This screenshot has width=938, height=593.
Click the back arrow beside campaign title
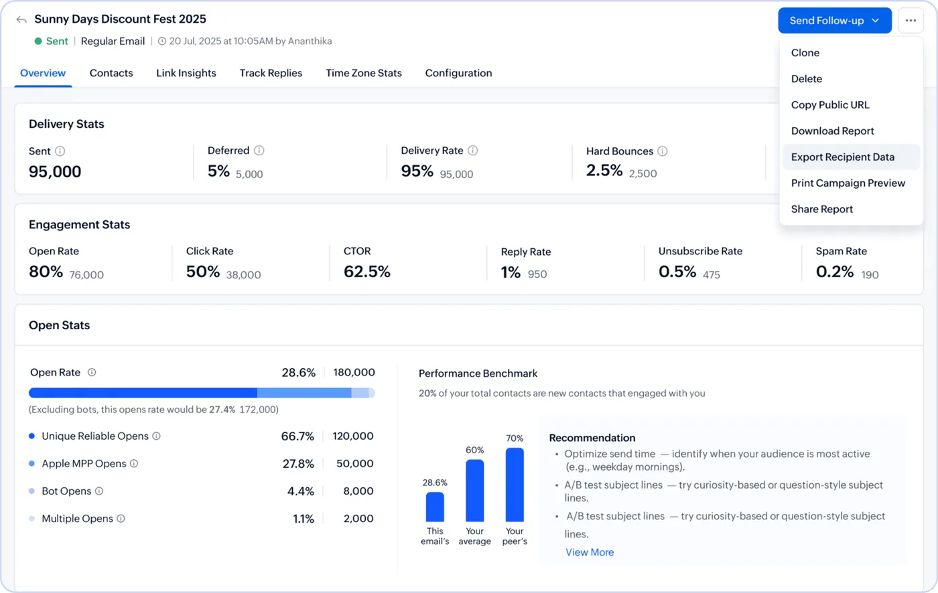21,19
